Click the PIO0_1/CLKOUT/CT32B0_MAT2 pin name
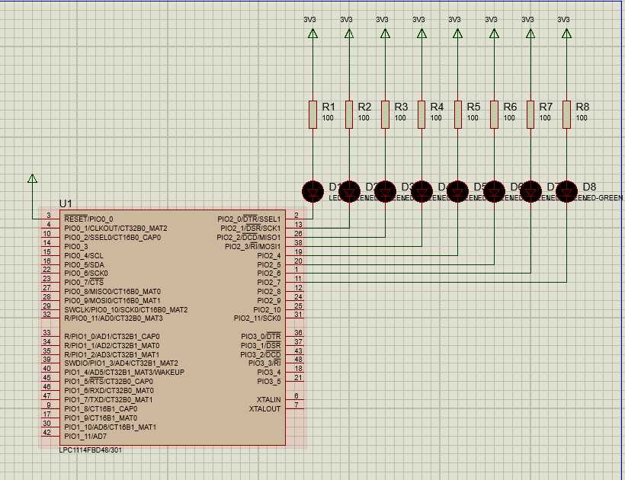The image size is (625, 480). click(116, 229)
